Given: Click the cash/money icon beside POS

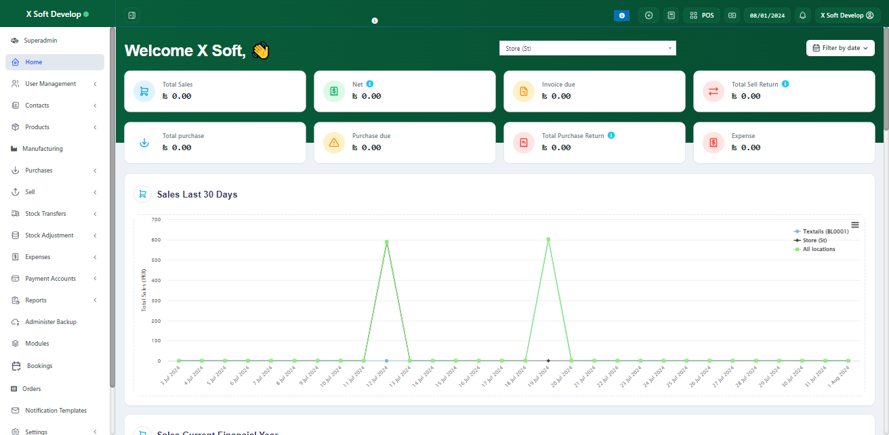Looking at the screenshot, I should click(x=732, y=15).
